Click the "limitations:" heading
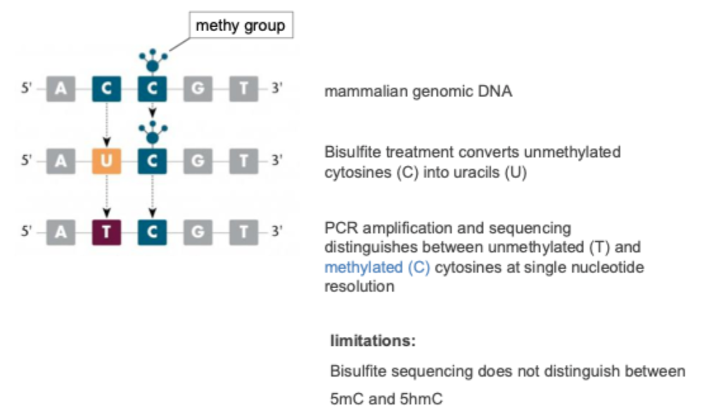Image resolution: width=716 pixels, height=418 pixels. (373, 341)
